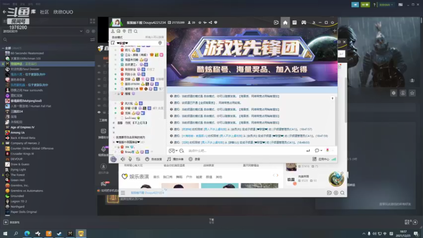Click the emoji search icon beside message box
This screenshot has height=238, width=423.
pyautogui.click(x=181, y=151)
